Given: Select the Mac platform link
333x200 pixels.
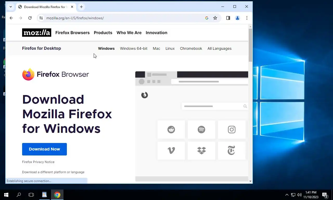Looking at the screenshot, I should [156, 48].
